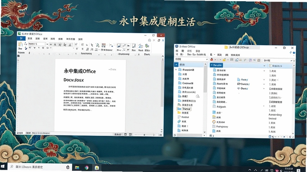Viewport: 307px width, 172px height.
Task: Click the tag icon in the left folder tree
Action: pyautogui.click(x=179, y=122)
